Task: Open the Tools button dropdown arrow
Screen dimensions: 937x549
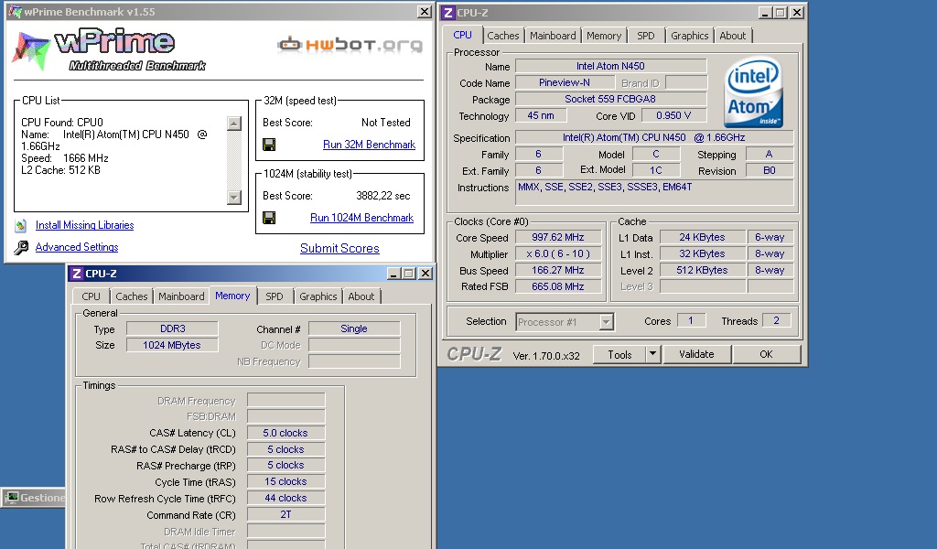Action: click(x=652, y=354)
